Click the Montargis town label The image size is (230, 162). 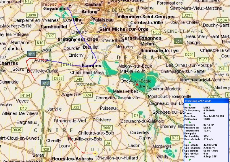(162, 146)
